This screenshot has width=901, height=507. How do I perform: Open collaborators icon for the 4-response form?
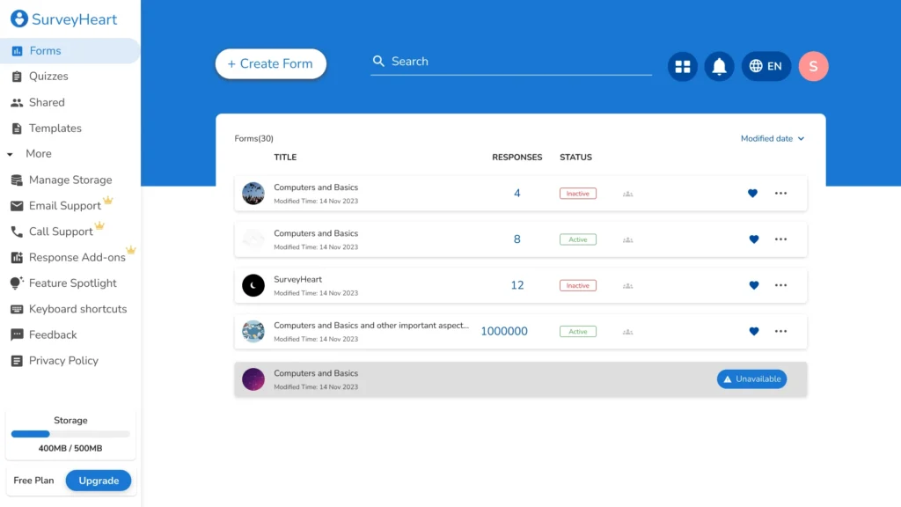coord(627,194)
